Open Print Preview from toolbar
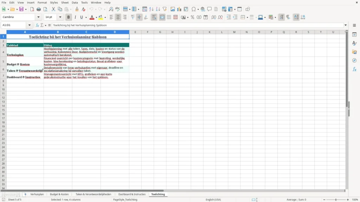Screen dimensions: 360x202 coord(45,9)
